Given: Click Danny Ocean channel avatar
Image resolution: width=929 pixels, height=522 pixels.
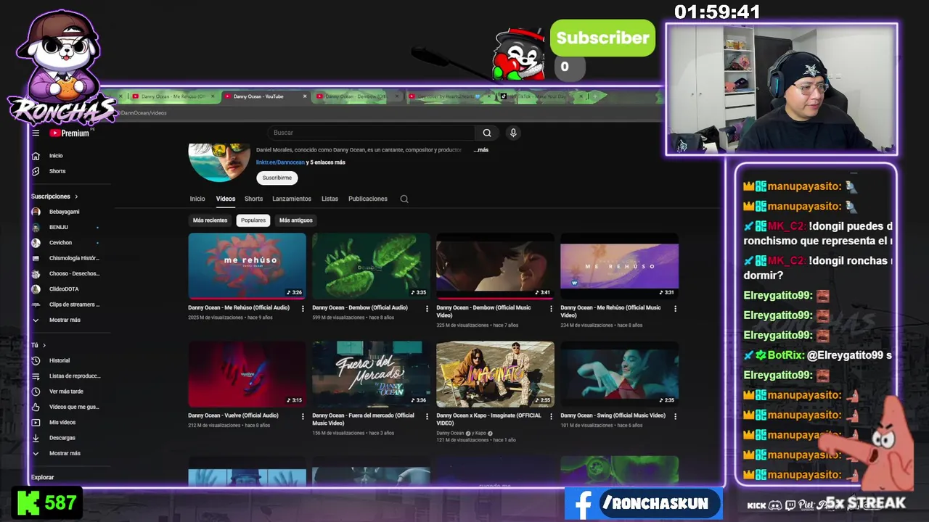Looking at the screenshot, I should tap(219, 162).
